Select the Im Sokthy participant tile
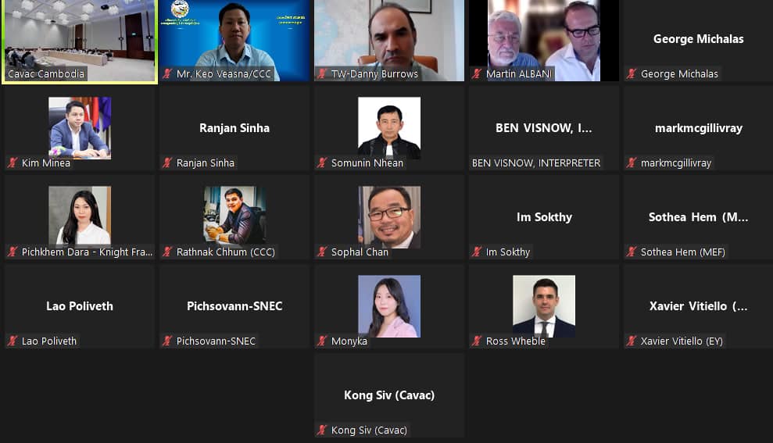773x443 pixels. click(544, 217)
